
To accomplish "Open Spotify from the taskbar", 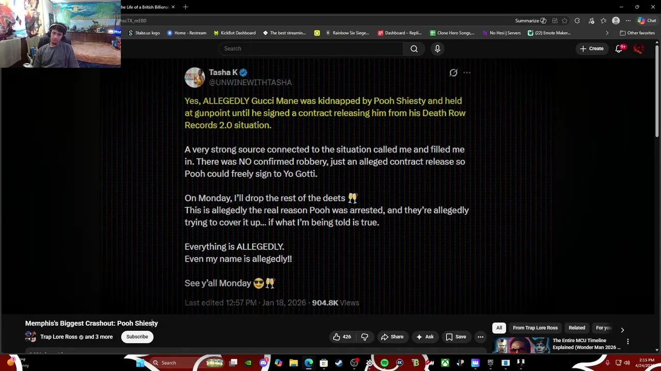I will coord(384,363).
